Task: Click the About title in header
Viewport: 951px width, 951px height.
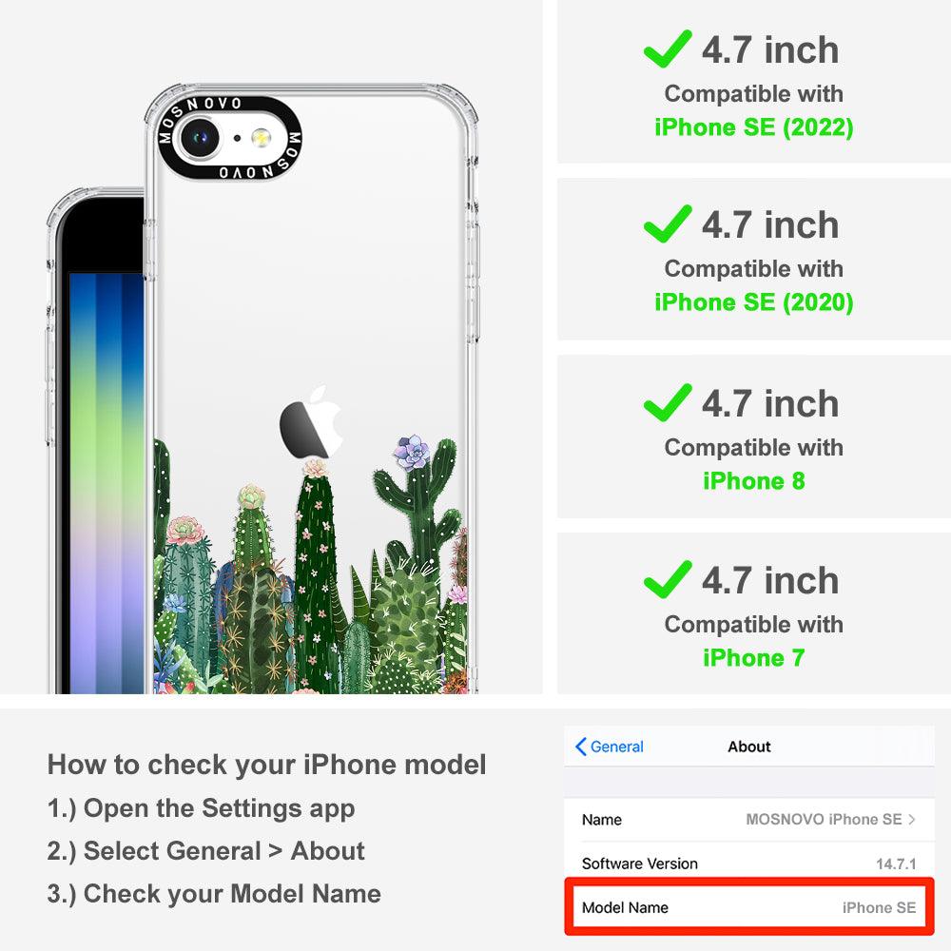Action: [x=749, y=747]
